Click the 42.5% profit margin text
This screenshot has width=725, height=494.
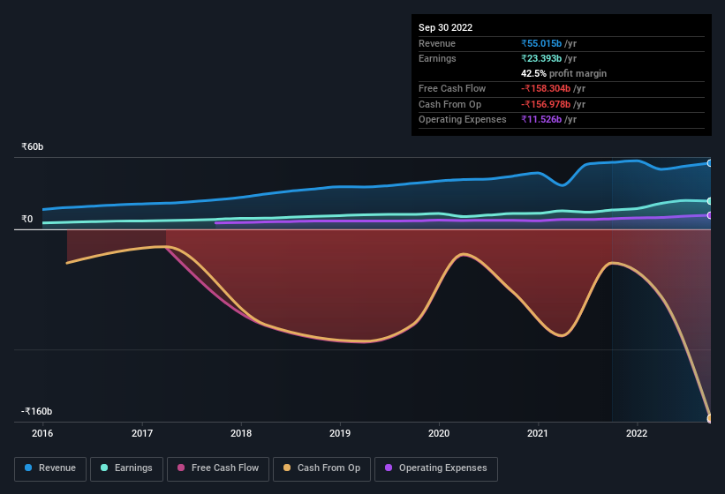(x=563, y=73)
